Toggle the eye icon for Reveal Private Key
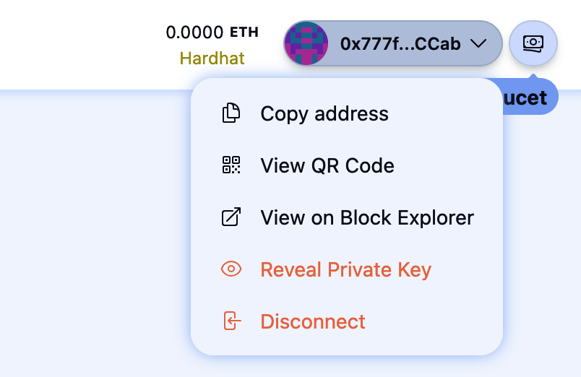 pyautogui.click(x=231, y=269)
